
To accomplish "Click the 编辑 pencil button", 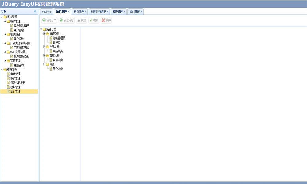I will click(x=94, y=20).
